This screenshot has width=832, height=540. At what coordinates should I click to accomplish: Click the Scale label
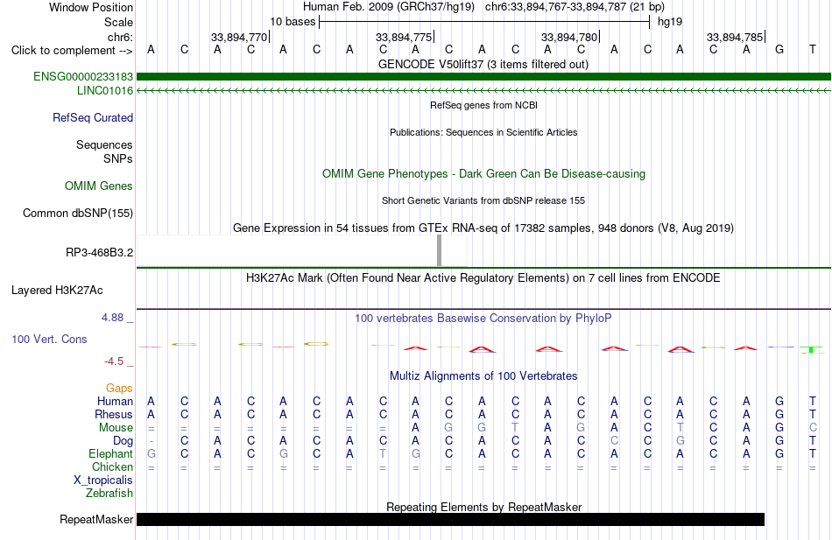118,22
